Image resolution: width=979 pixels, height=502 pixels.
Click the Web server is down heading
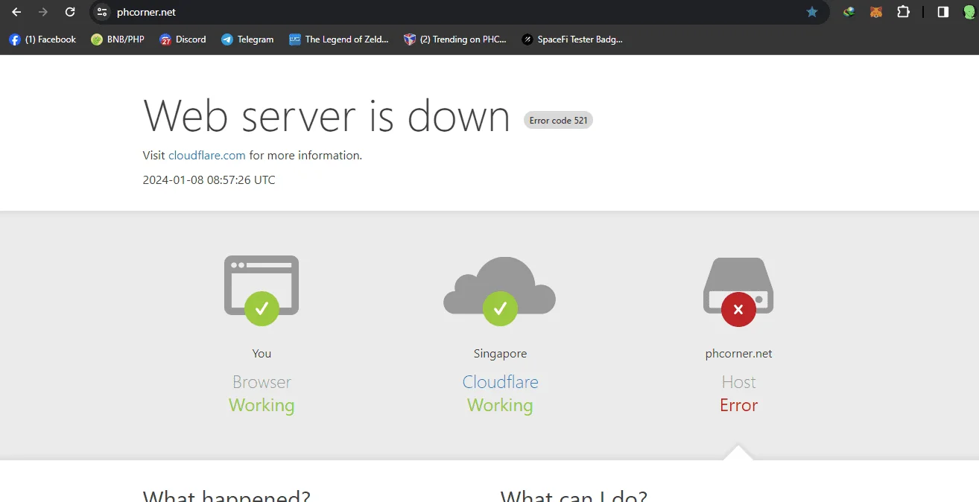point(326,116)
